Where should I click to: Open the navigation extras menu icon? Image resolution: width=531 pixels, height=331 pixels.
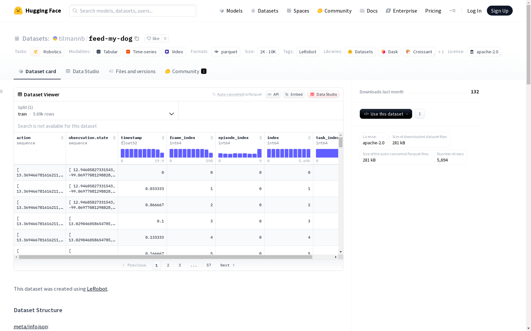[452, 11]
